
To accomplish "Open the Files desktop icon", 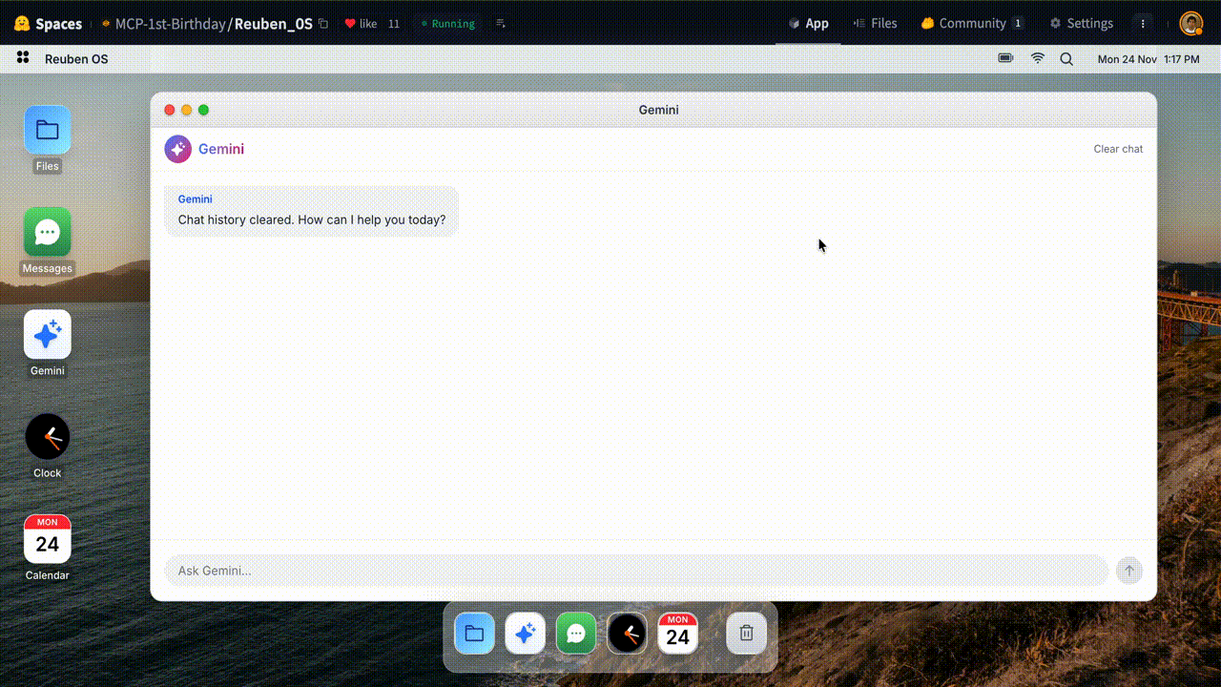I will [x=47, y=131].
